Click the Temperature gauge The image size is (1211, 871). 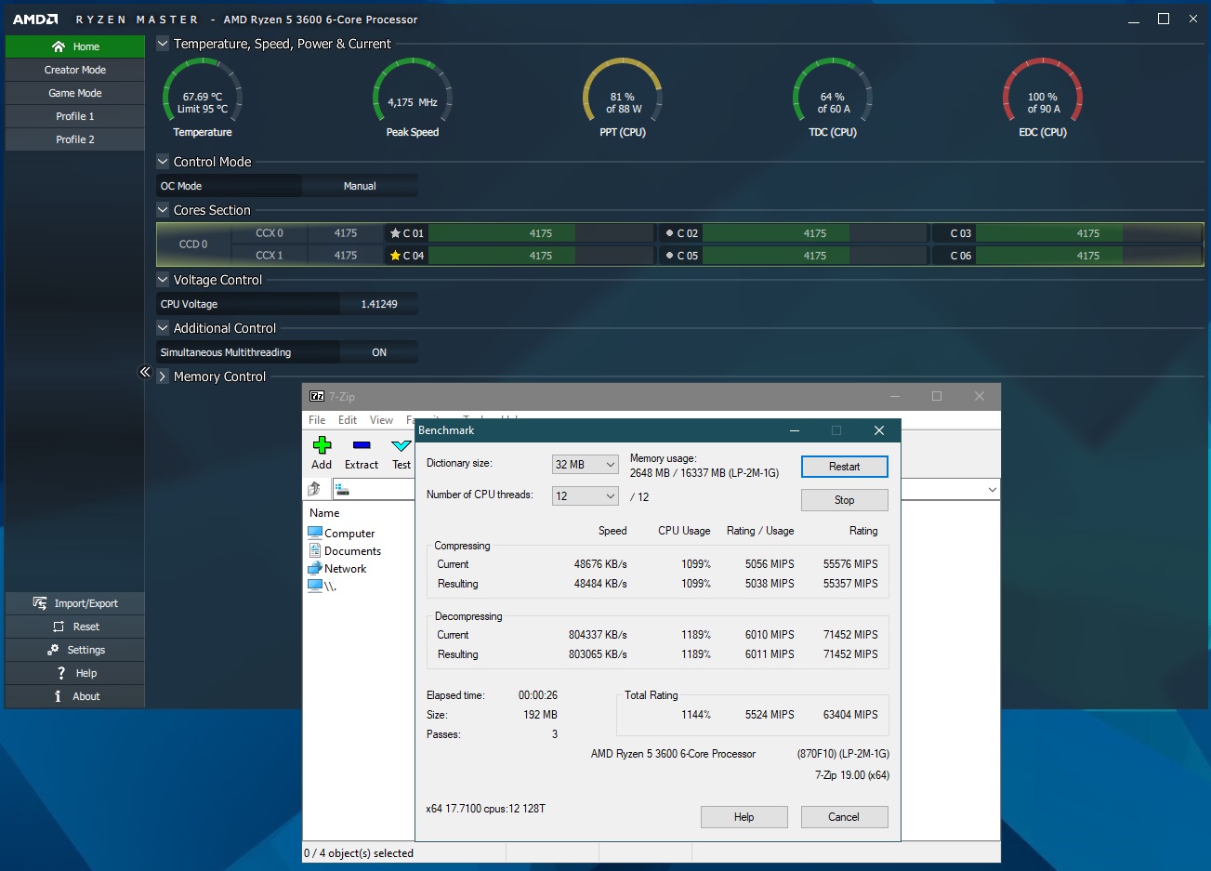click(x=203, y=98)
